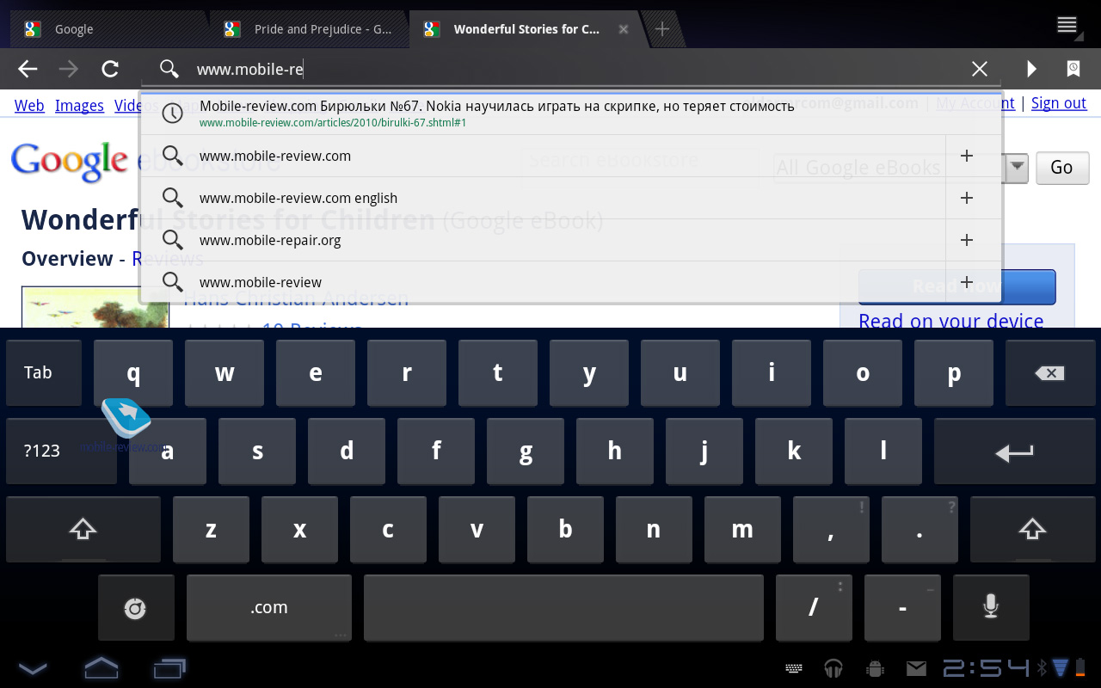The image size is (1101, 688).
Task: Tap the go arrow beside the address bar
Action: pos(1031,69)
